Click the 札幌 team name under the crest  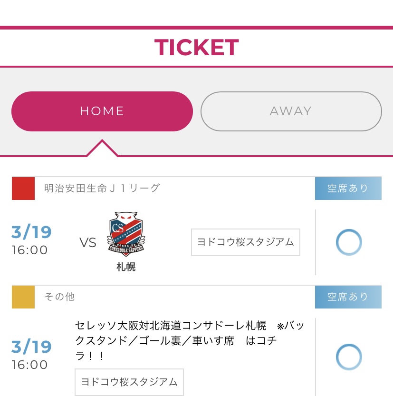126,267
